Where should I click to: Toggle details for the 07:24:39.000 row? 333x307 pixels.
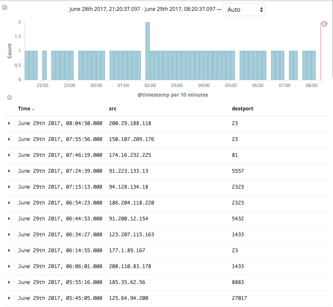pyautogui.click(x=9, y=171)
